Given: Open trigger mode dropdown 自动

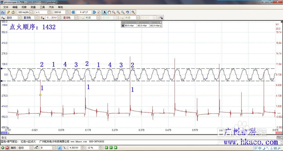Looking at the screenshot, I should pyautogui.click(x=25, y=148).
